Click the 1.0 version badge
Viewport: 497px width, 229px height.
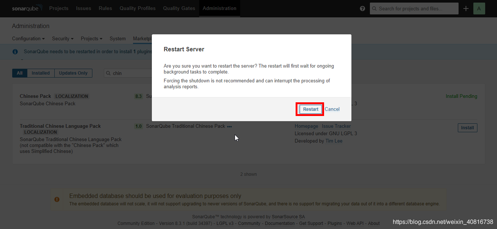[x=139, y=126]
